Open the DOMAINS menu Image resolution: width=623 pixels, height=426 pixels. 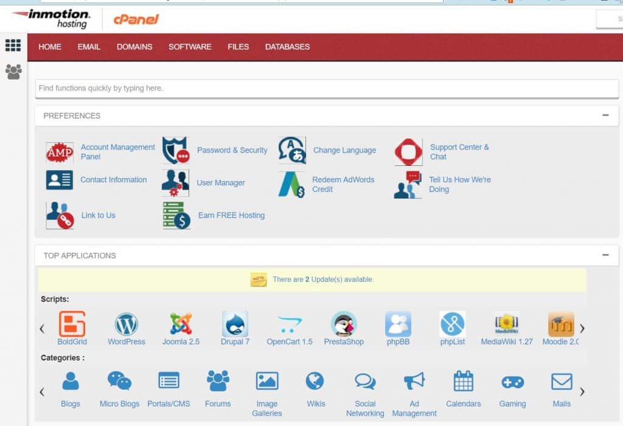(134, 47)
